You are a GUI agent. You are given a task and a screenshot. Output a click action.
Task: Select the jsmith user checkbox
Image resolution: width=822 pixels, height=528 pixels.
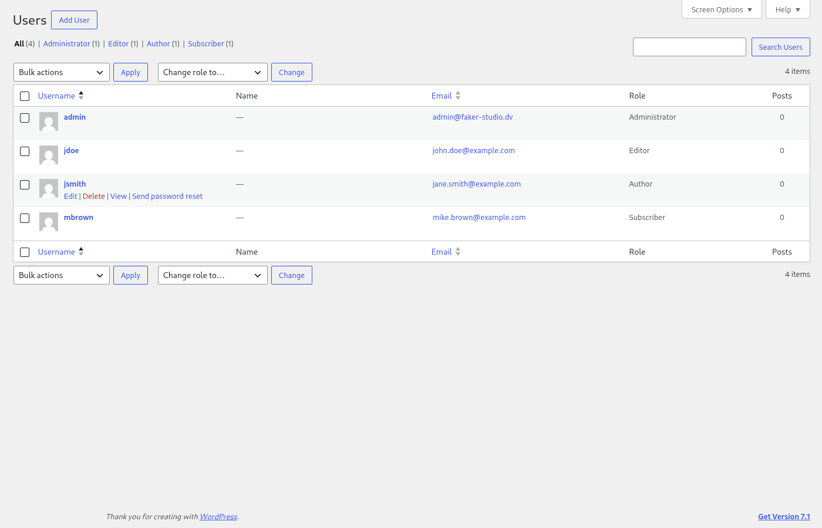click(25, 185)
